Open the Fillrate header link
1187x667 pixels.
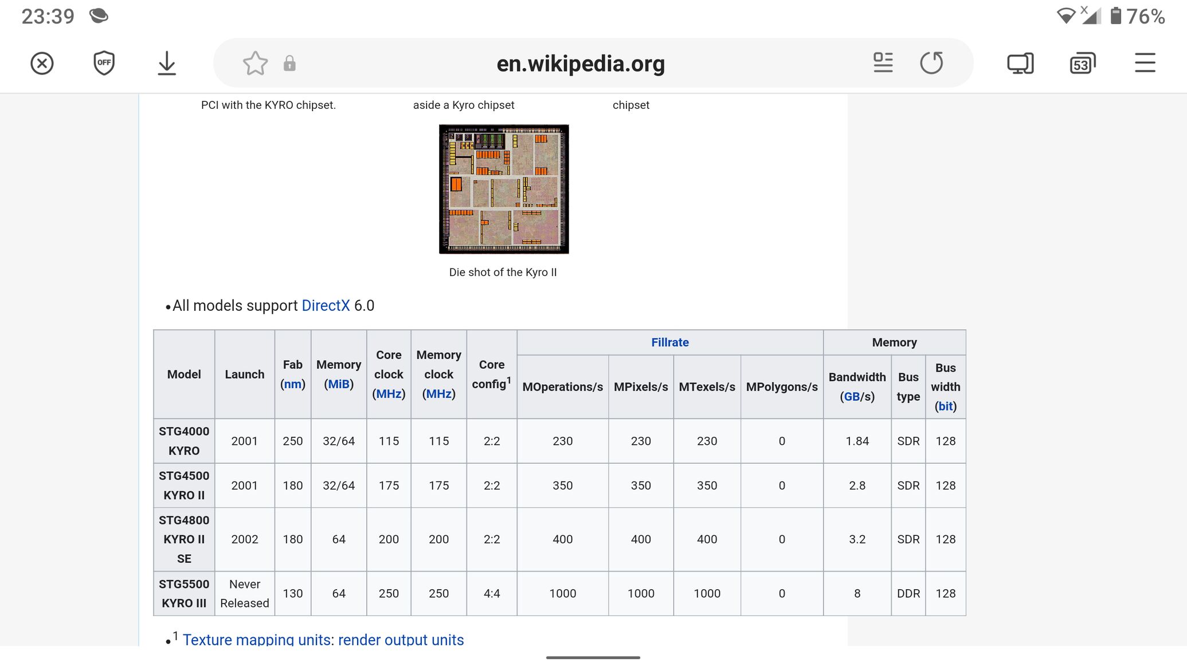670,342
